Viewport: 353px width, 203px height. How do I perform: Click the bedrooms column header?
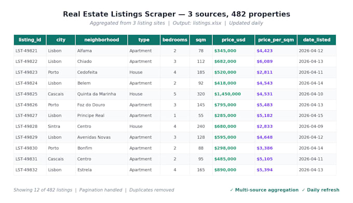coord(175,40)
